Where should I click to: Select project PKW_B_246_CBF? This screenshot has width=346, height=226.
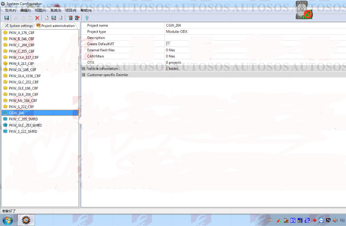[x=22, y=39]
